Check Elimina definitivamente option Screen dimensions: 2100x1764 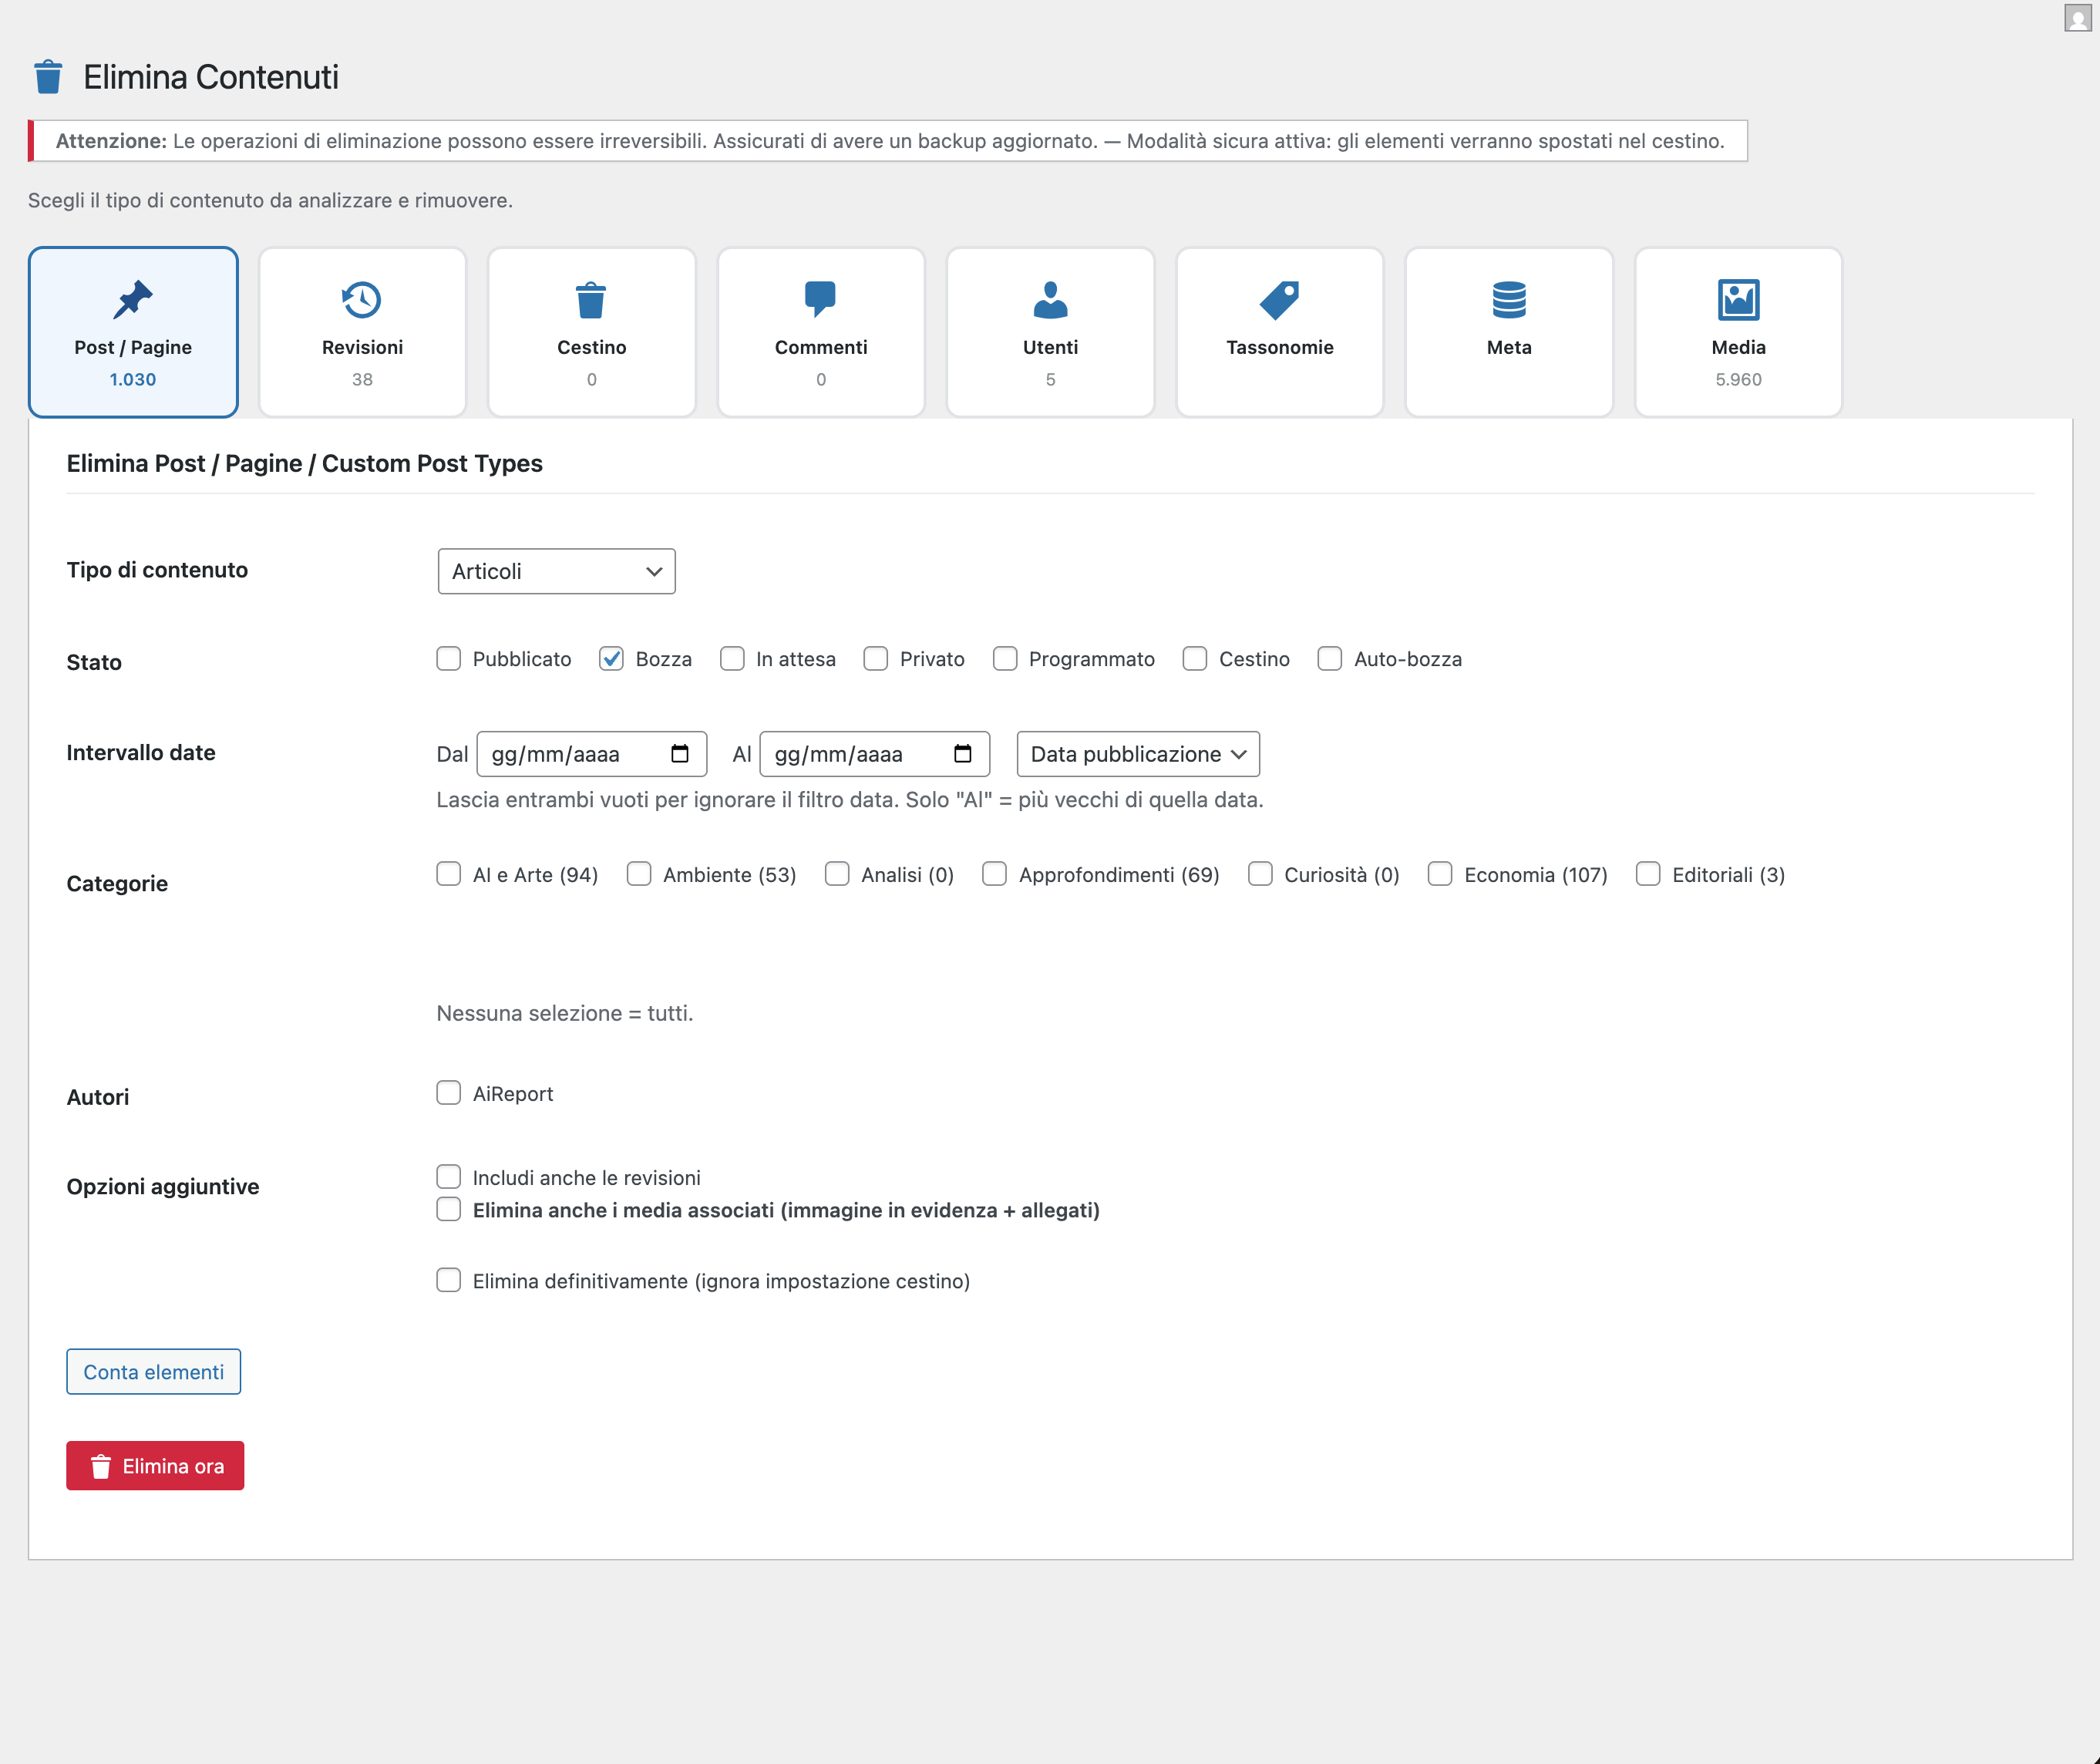coord(448,1281)
